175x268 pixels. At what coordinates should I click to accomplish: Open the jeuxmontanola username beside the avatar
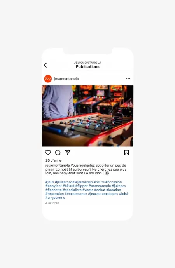[66, 79]
